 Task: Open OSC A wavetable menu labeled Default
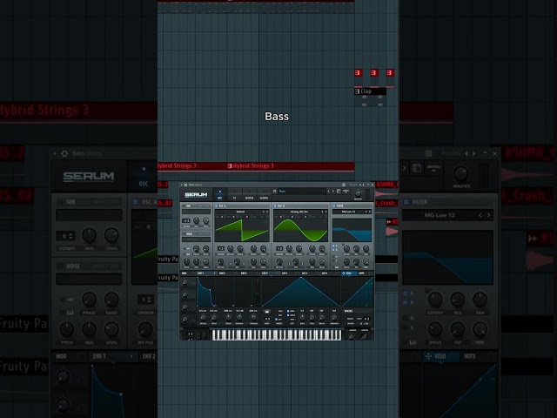[240, 212]
